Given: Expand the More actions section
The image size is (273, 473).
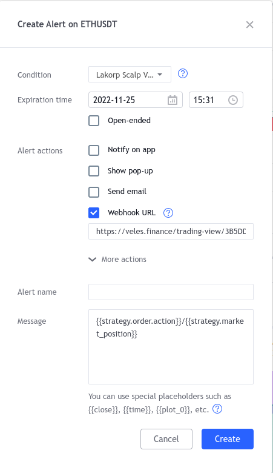Looking at the screenshot, I should (117, 260).
